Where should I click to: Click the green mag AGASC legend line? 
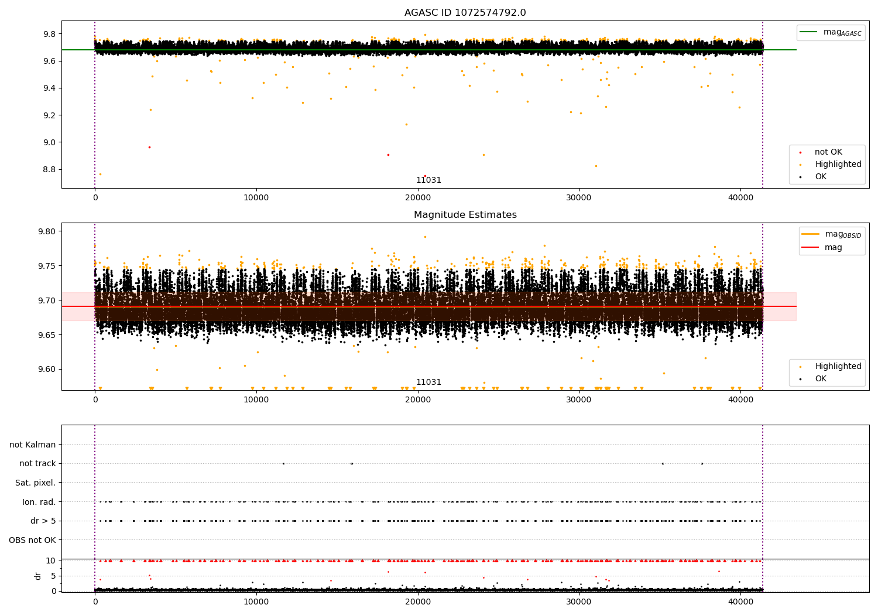810,32
